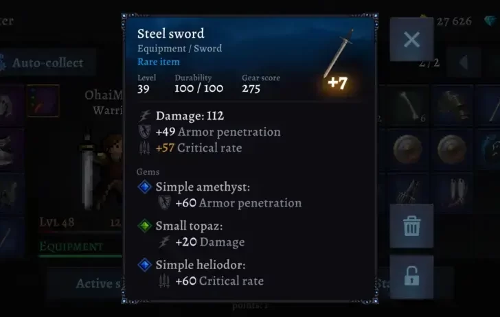Click the Simple heliodor blue gem icon
Screen dimensions: 500x317
click(144, 265)
